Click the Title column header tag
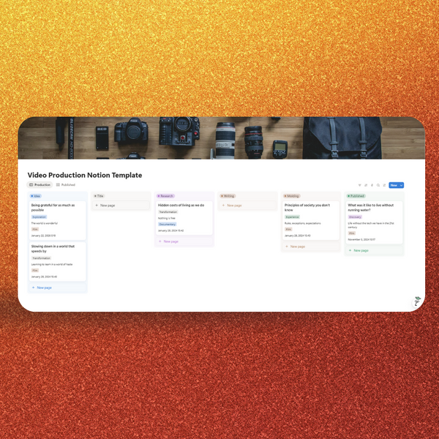This screenshot has width=439, height=439. tap(99, 196)
